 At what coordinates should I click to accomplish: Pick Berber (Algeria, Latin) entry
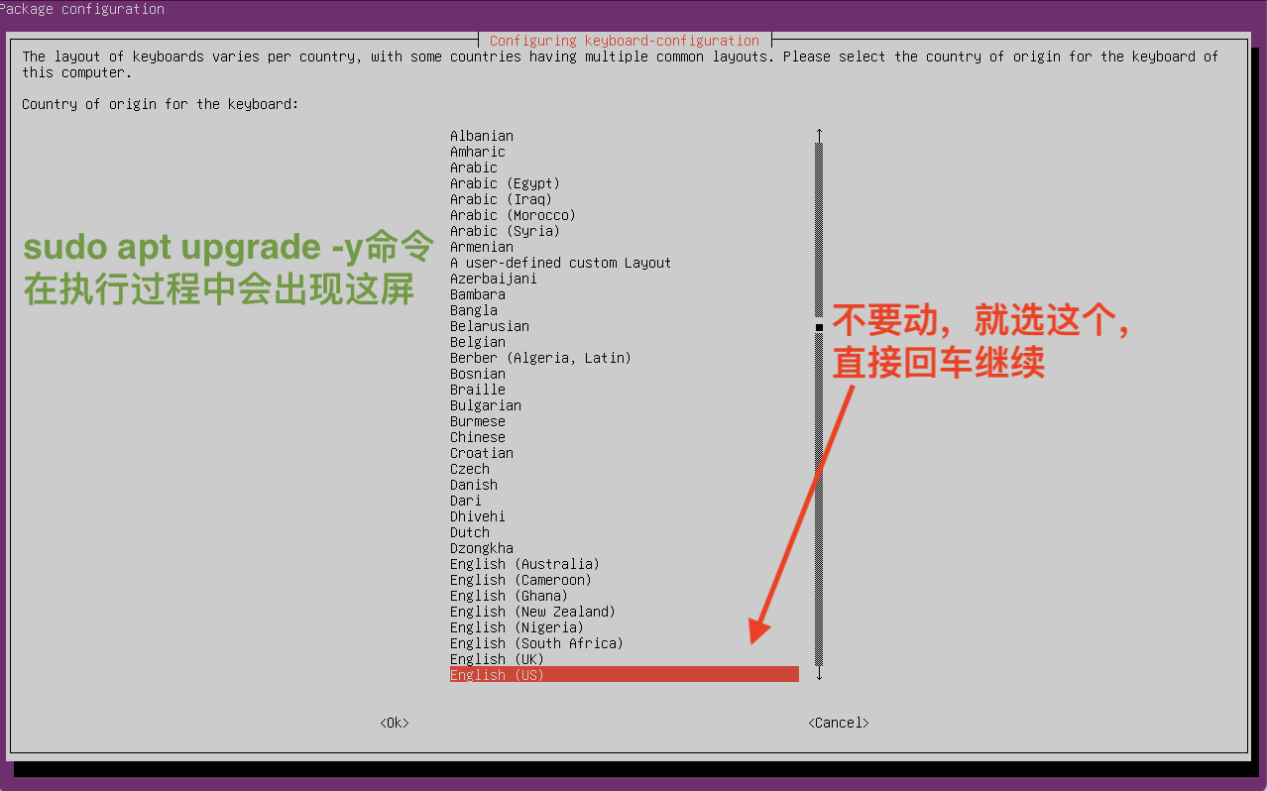(x=541, y=358)
